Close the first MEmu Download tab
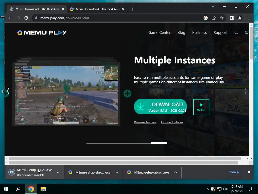Screen dimensions: 258x194 coord(63,9)
